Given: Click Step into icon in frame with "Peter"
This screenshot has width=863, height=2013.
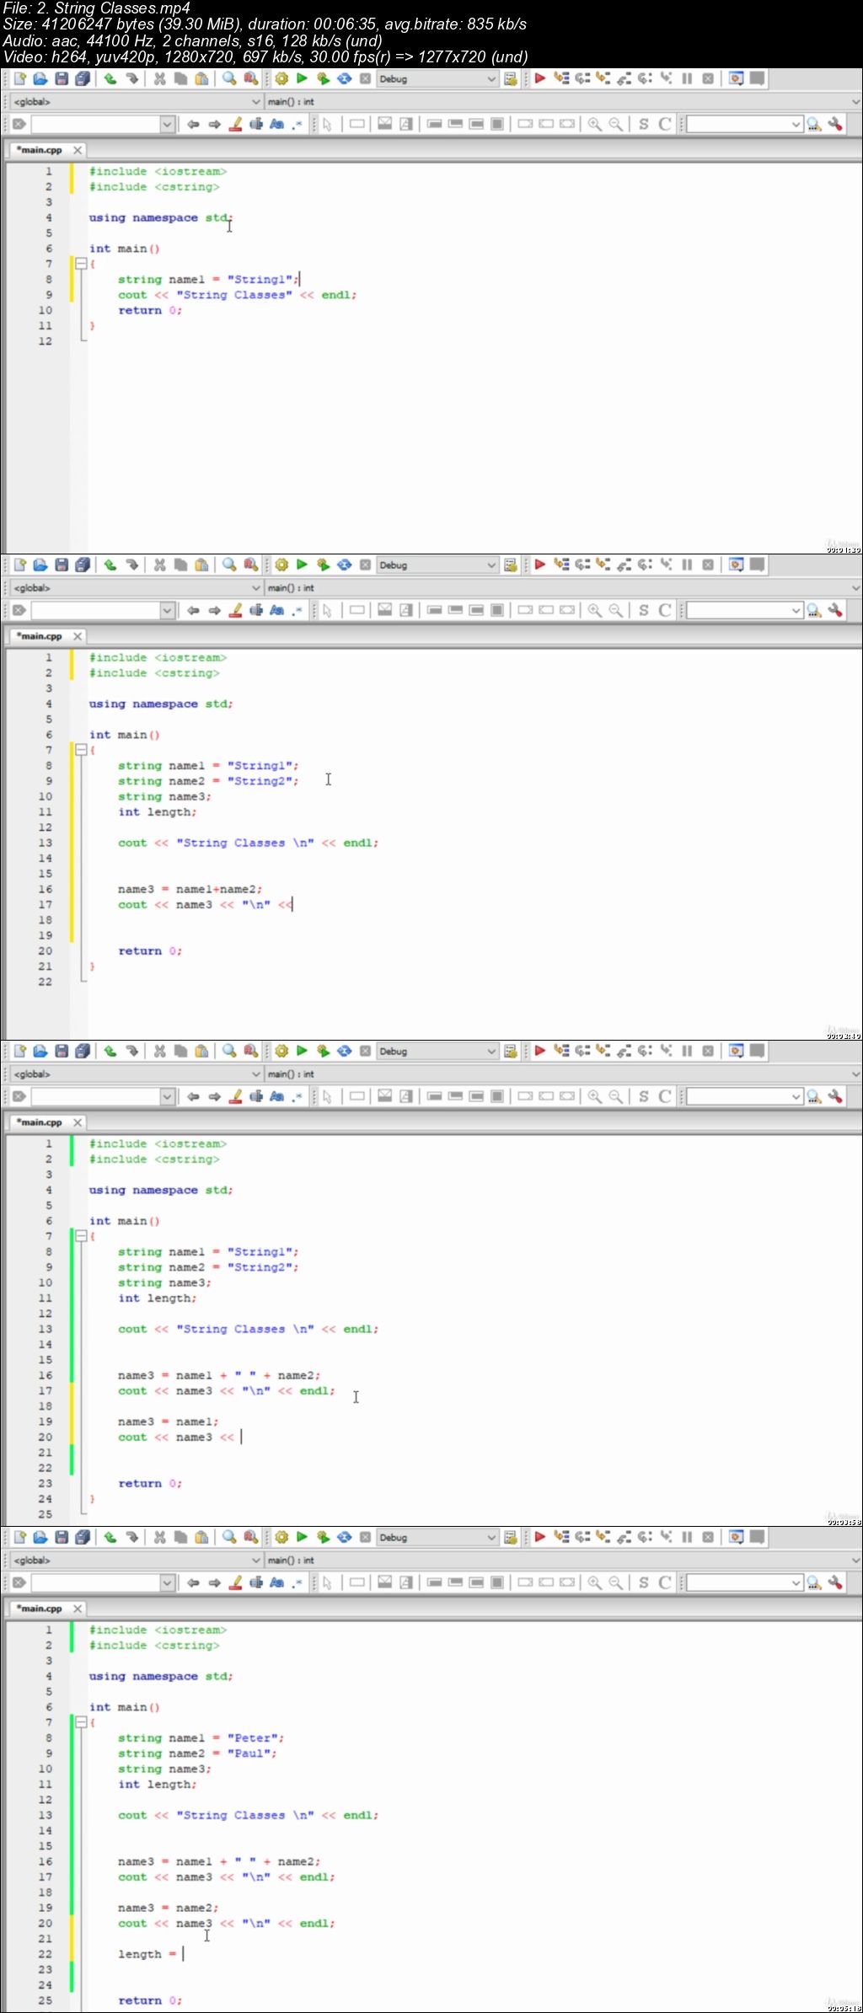Looking at the screenshot, I should point(603,1537).
